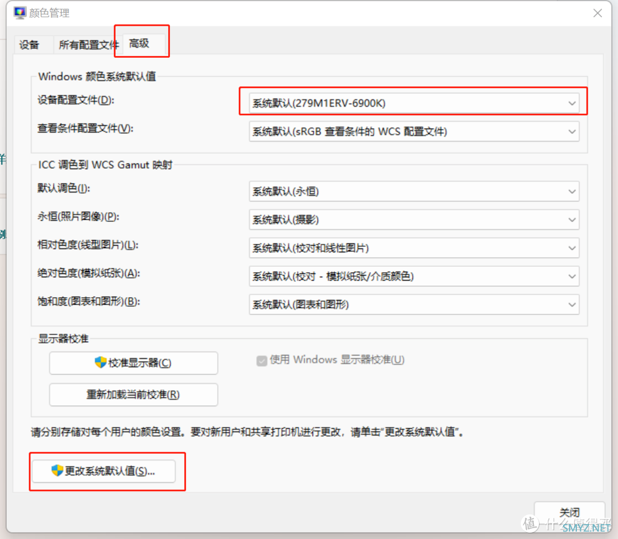618x539 pixels.
Task: Click the 校准显示器 button
Action: (133, 362)
